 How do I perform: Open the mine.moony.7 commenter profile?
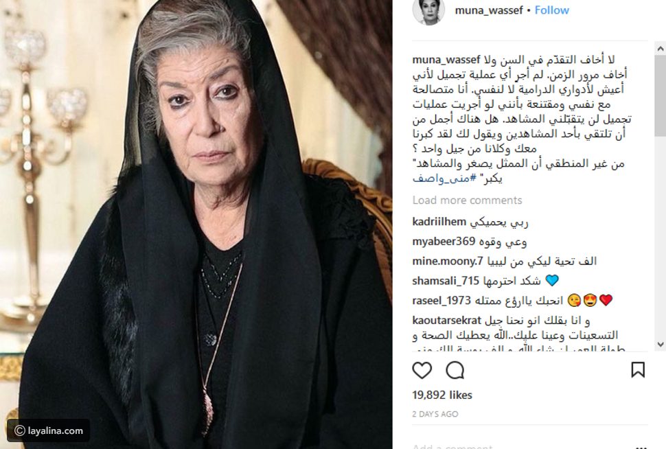448,261
